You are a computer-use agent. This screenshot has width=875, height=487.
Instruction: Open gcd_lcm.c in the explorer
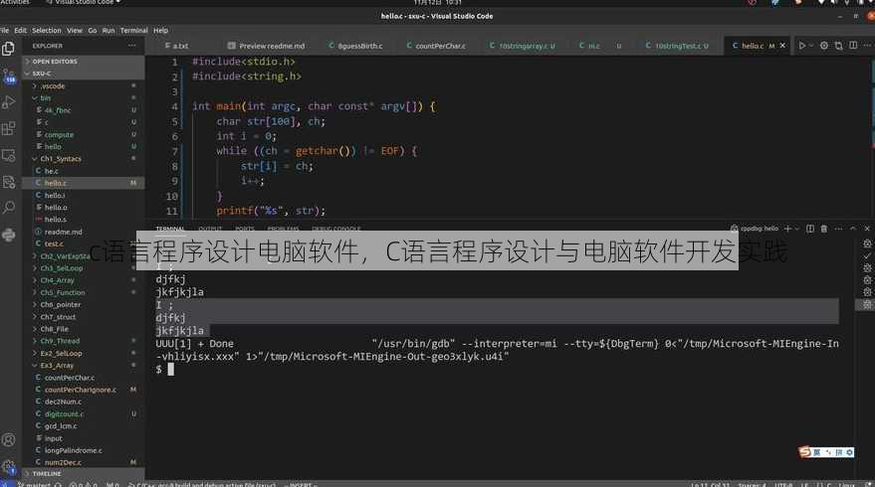(x=84, y=426)
